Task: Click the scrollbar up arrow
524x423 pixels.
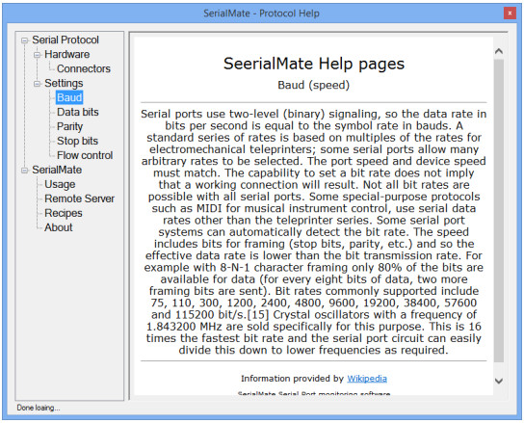Action: [499, 51]
